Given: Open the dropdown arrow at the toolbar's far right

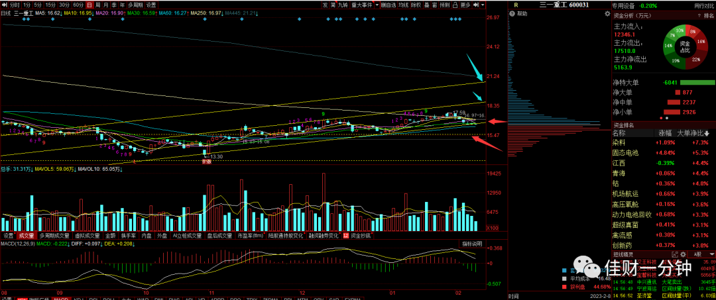Looking at the screenshot, I should point(483,5).
